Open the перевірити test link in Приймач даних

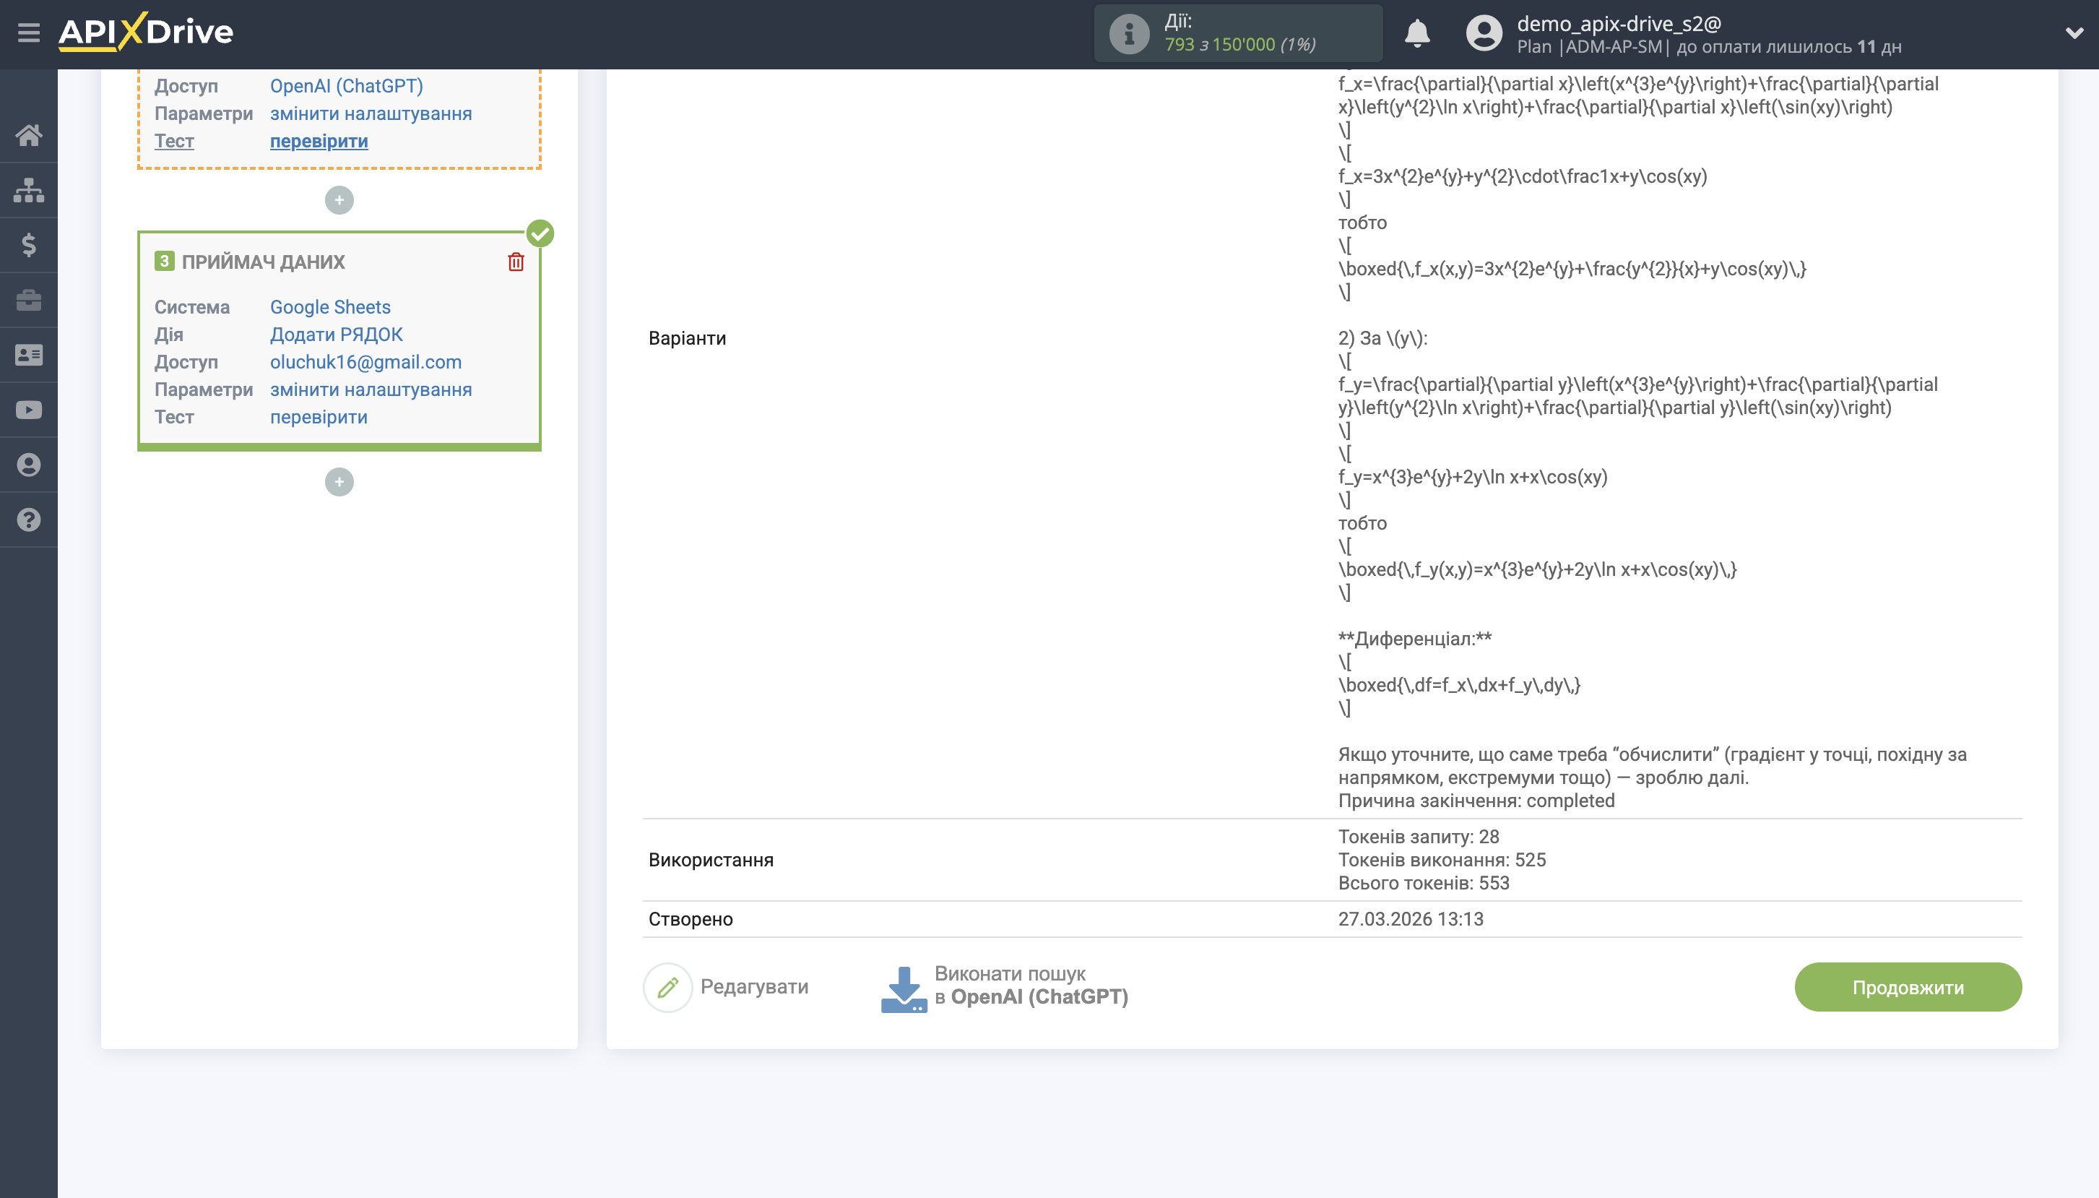(319, 417)
